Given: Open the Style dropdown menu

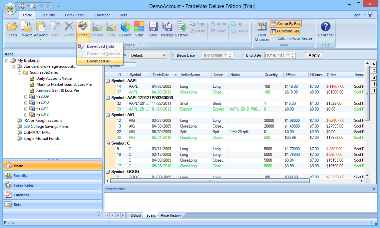Looking at the screenshot, I should pos(359,15).
